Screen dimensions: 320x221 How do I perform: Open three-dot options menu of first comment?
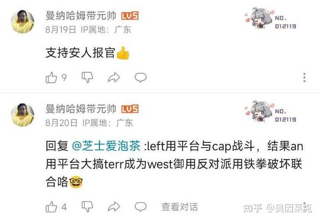[304, 78]
